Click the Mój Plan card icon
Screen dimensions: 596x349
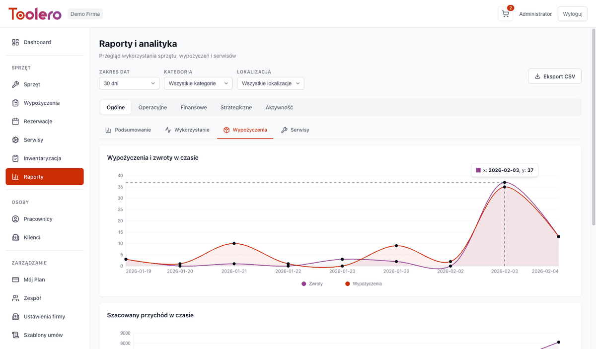click(x=15, y=279)
